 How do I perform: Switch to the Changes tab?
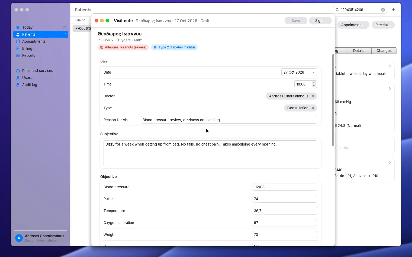click(x=384, y=51)
